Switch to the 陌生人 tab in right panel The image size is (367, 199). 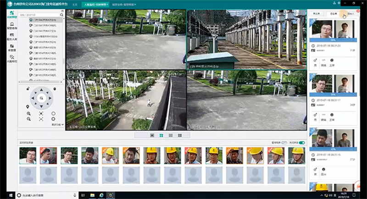pyautogui.click(x=350, y=14)
